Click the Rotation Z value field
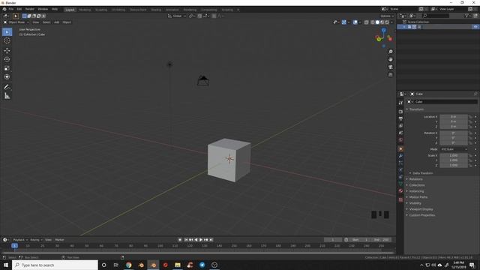 [x=454, y=143]
